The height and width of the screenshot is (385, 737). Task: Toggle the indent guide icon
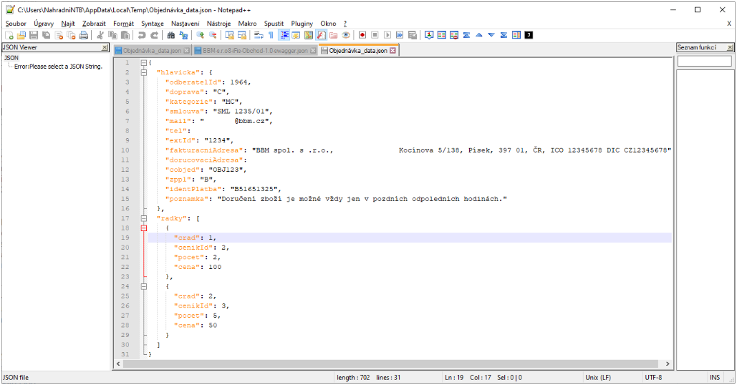(x=284, y=35)
